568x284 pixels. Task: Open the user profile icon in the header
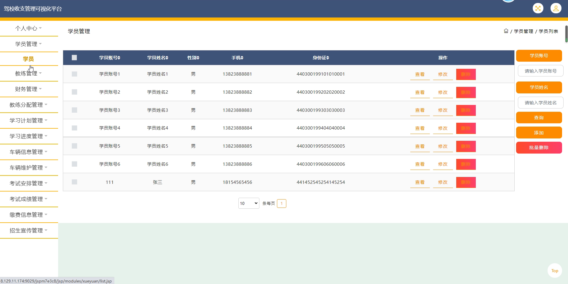556,8
